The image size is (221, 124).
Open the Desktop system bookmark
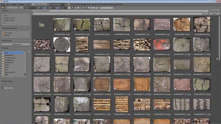click(x=7, y=35)
